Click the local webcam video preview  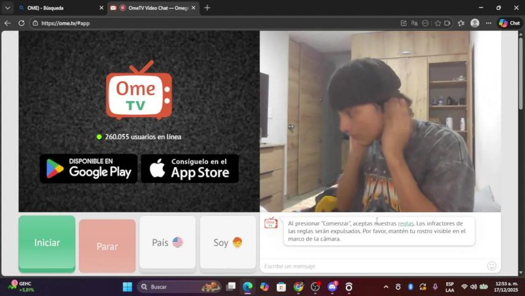[380, 122]
